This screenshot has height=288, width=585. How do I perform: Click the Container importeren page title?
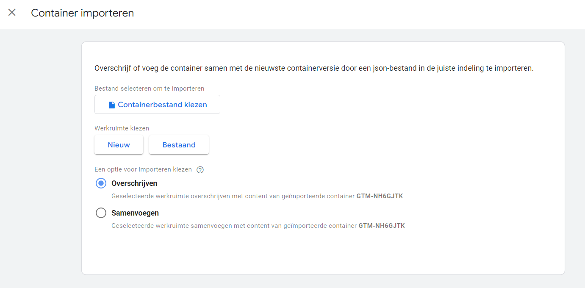click(83, 13)
